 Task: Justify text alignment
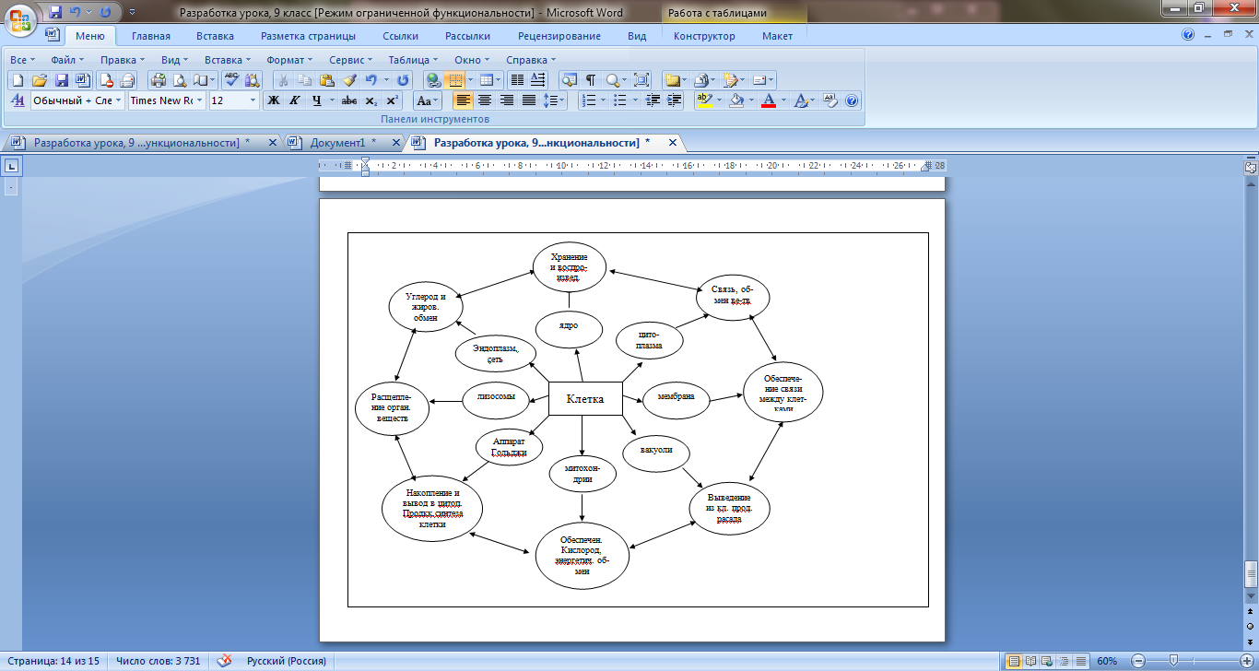[x=529, y=100]
